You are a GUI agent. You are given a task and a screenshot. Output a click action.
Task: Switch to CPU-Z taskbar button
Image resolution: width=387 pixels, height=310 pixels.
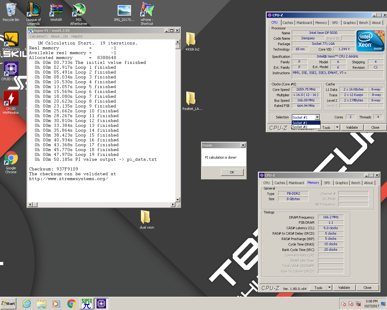pos(102,304)
